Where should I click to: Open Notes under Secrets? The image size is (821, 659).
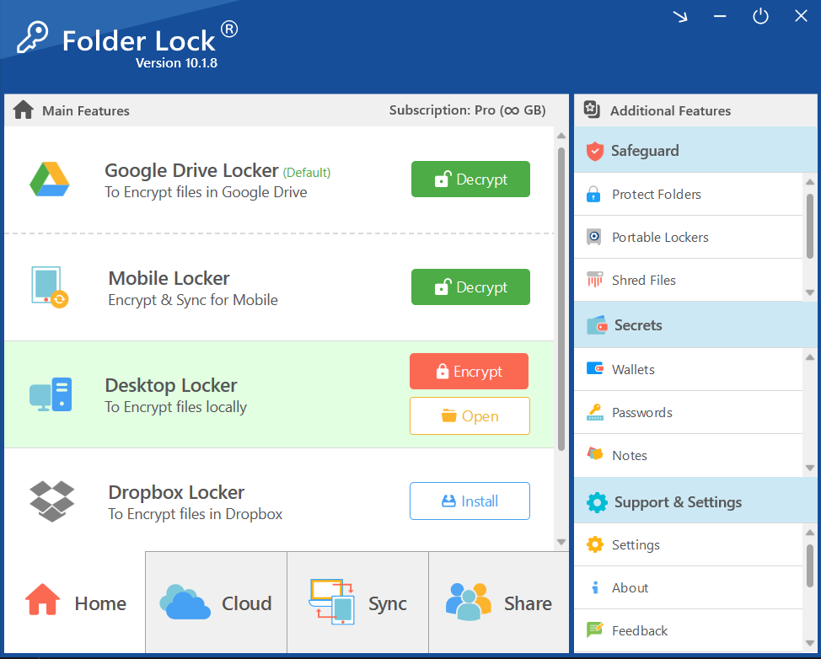pyautogui.click(x=688, y=455)
